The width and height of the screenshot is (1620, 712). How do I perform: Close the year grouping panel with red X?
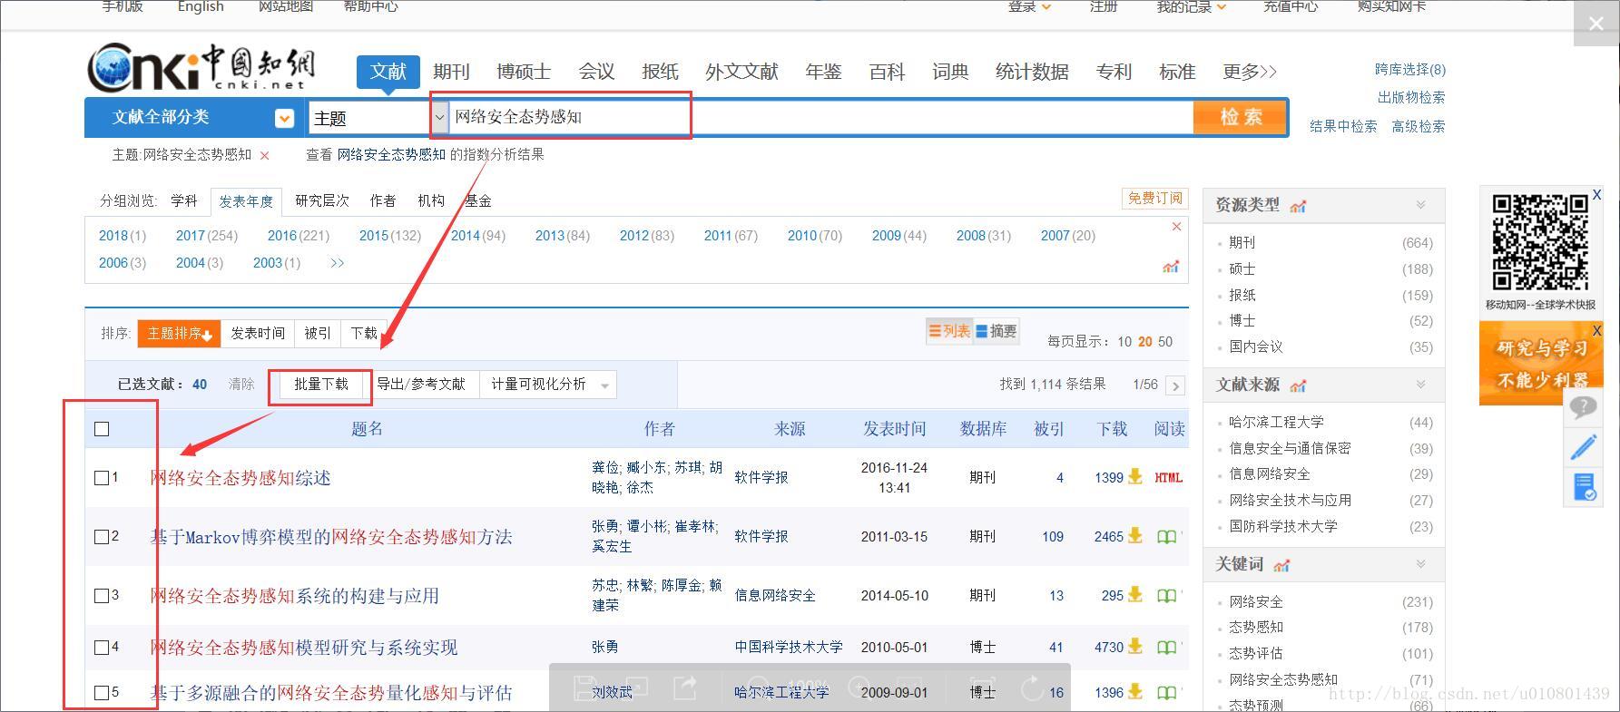click(x=1176, y=227)
